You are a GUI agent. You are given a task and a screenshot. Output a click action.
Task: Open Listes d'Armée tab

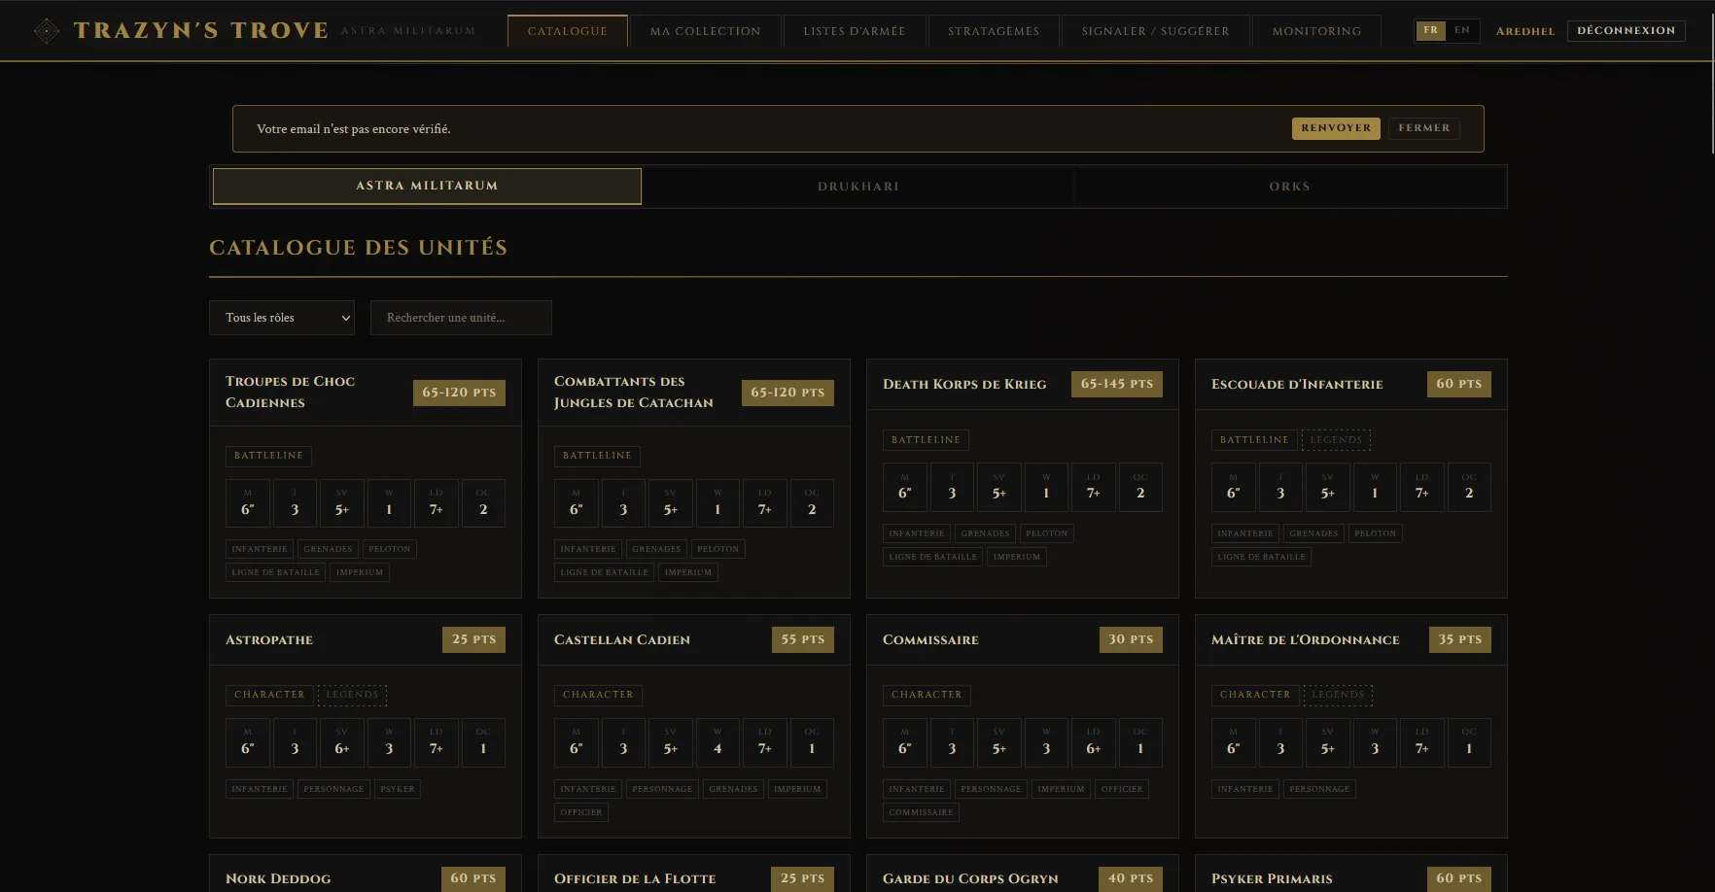point(855,31)
